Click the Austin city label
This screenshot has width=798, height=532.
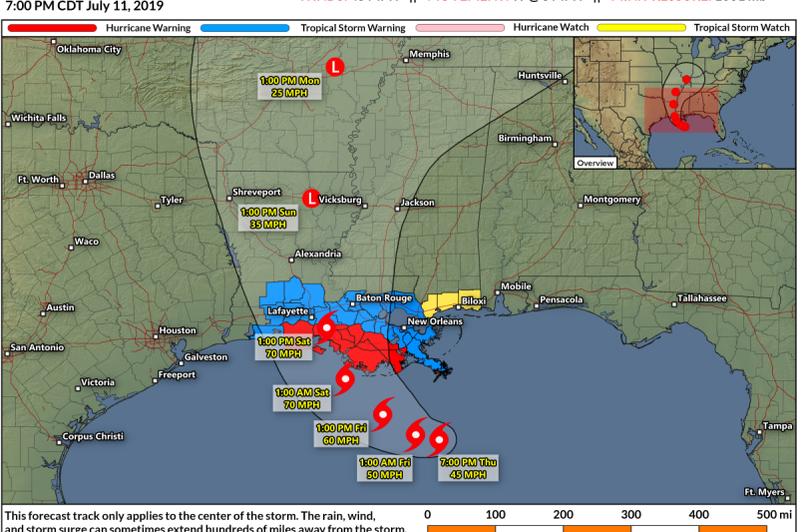tap(60, 307)
